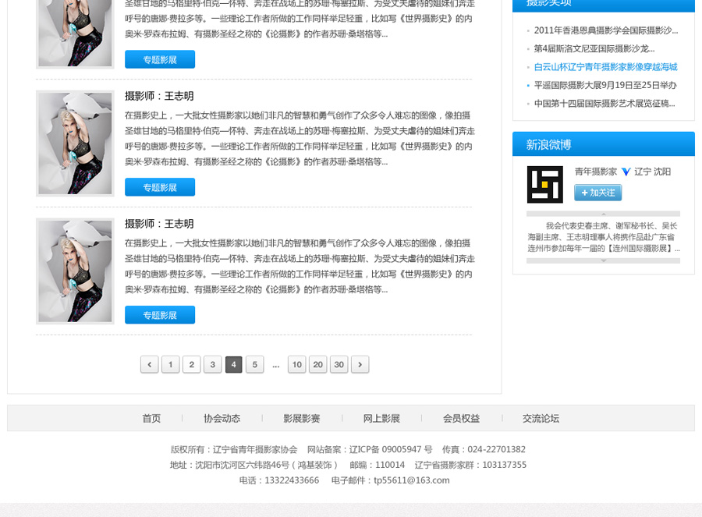Open 协会动态 in the footer navigation
Image resolution: width=702 pixels, height=517 pixels.
(222, 418)
